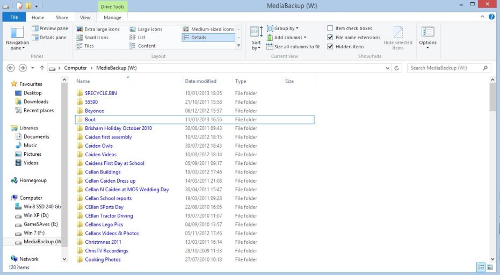Click Size all columns to fit
The height and width of the screenshot is (275, 500).
pos(293,47)
